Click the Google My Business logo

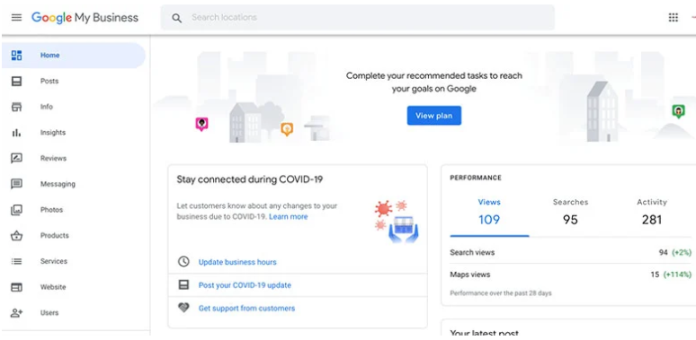85,18
